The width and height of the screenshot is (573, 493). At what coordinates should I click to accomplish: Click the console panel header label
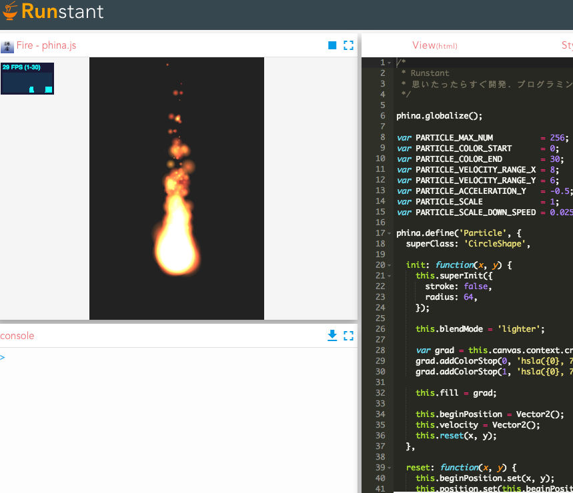17,336
